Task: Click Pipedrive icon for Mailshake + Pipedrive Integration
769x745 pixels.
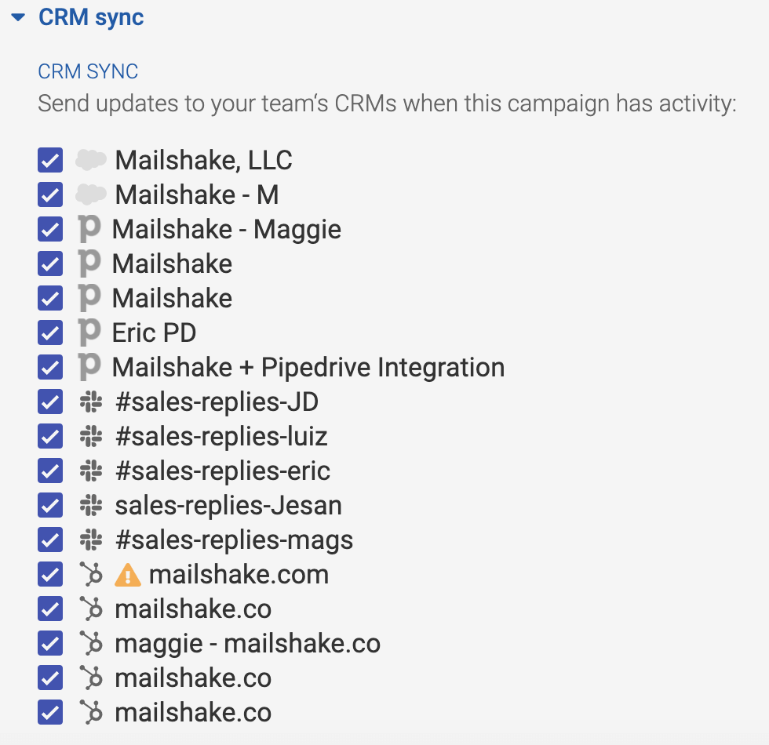Action: [90, 367]
